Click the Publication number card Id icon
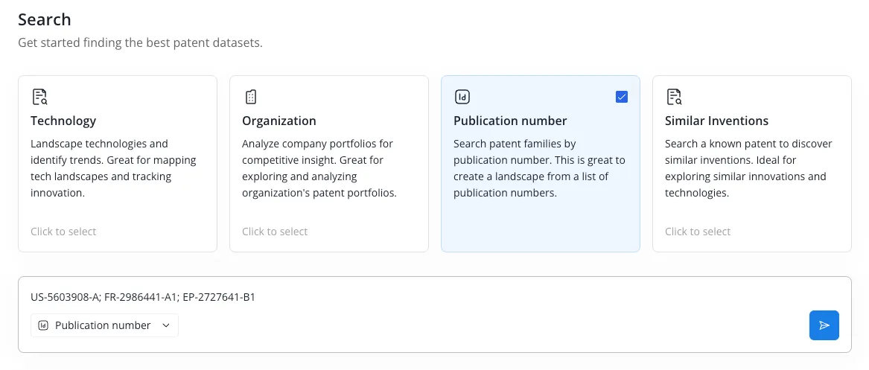Viewport: 869px width, 370px height. click(462, 97)
